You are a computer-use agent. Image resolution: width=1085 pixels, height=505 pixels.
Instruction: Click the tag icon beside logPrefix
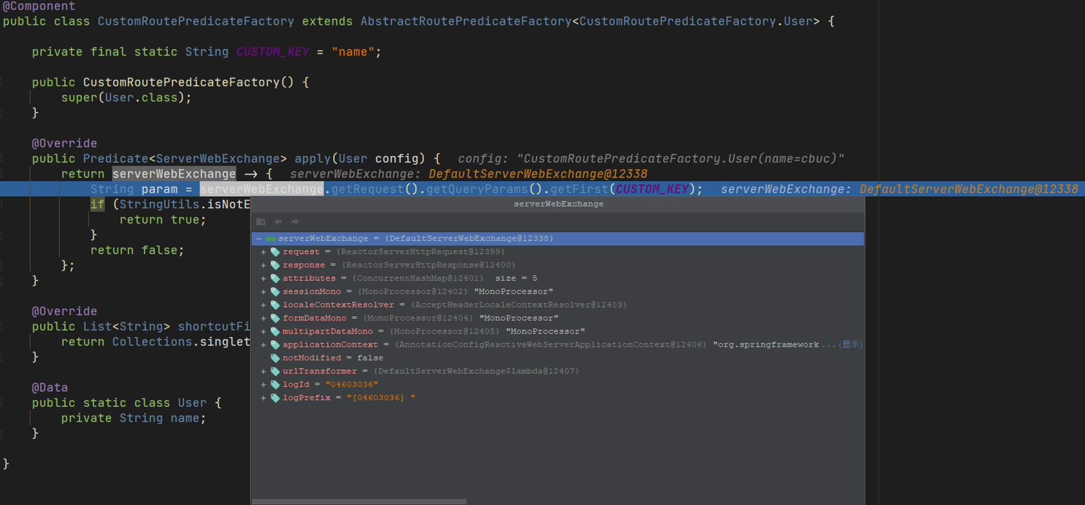[275, 398]
